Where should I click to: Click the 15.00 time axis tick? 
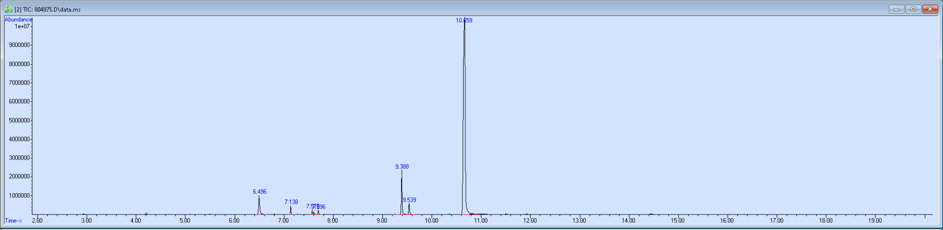[678, 220]
